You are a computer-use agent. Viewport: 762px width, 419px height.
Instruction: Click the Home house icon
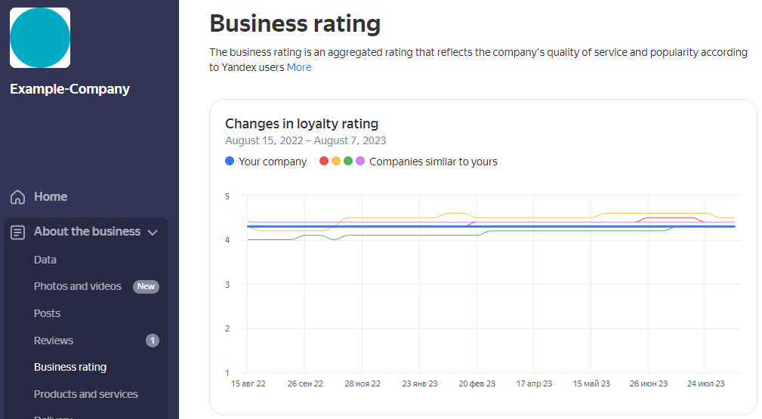18,197
